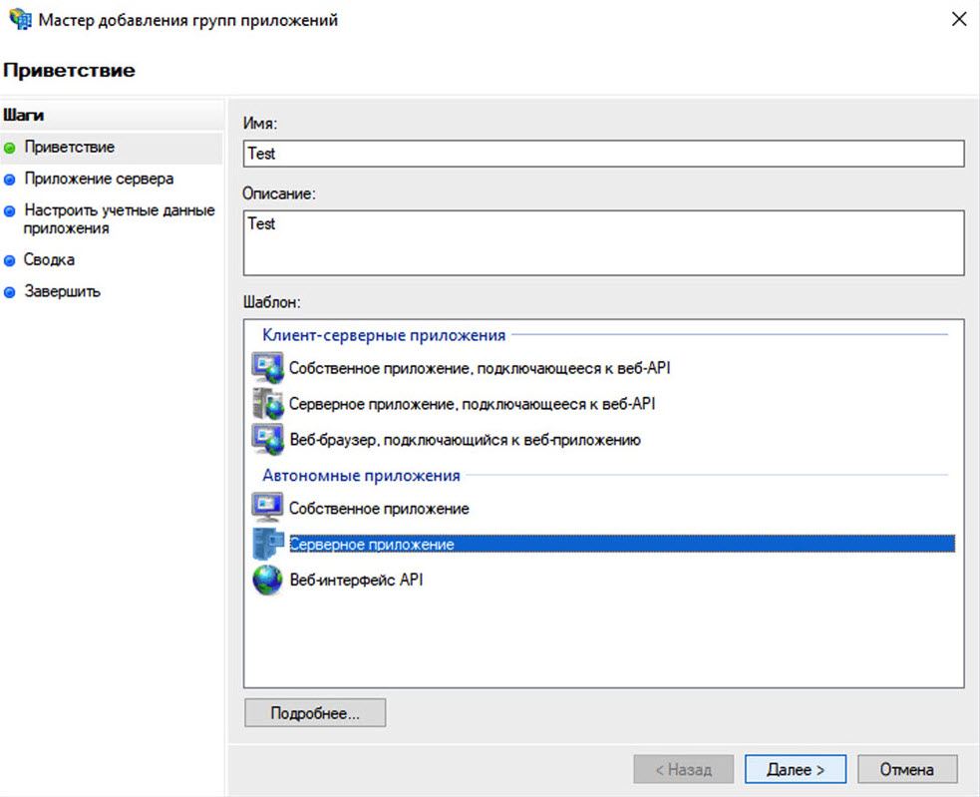
Task: Select the Сводка step
Action: [50, 260]
